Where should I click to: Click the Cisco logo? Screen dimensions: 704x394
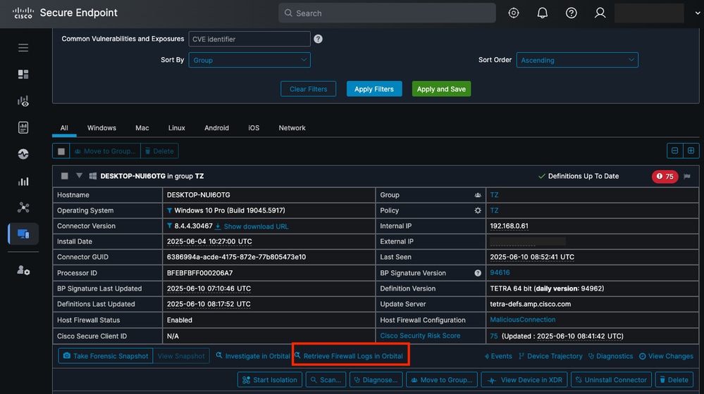coord(23,13)
